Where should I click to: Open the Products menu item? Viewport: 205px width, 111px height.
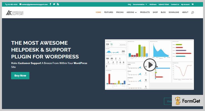coord(145,12)
